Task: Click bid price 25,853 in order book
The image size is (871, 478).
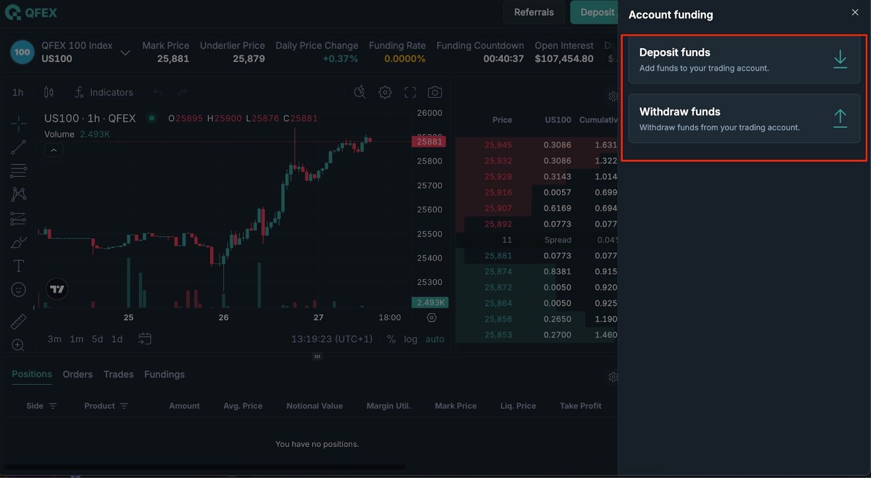Action: coord(498,335)
